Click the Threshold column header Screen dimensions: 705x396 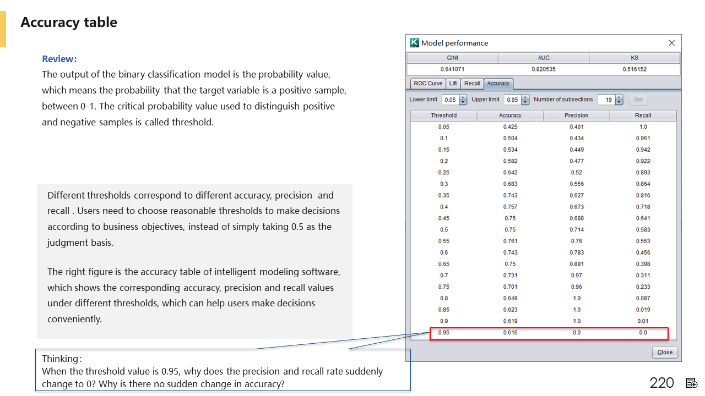click(x=443, y=116)
